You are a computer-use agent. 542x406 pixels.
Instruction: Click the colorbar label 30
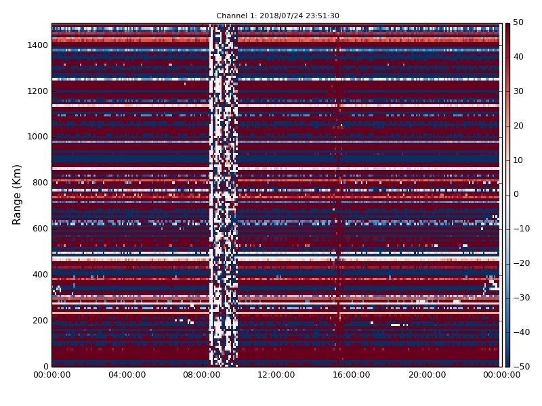518,91
